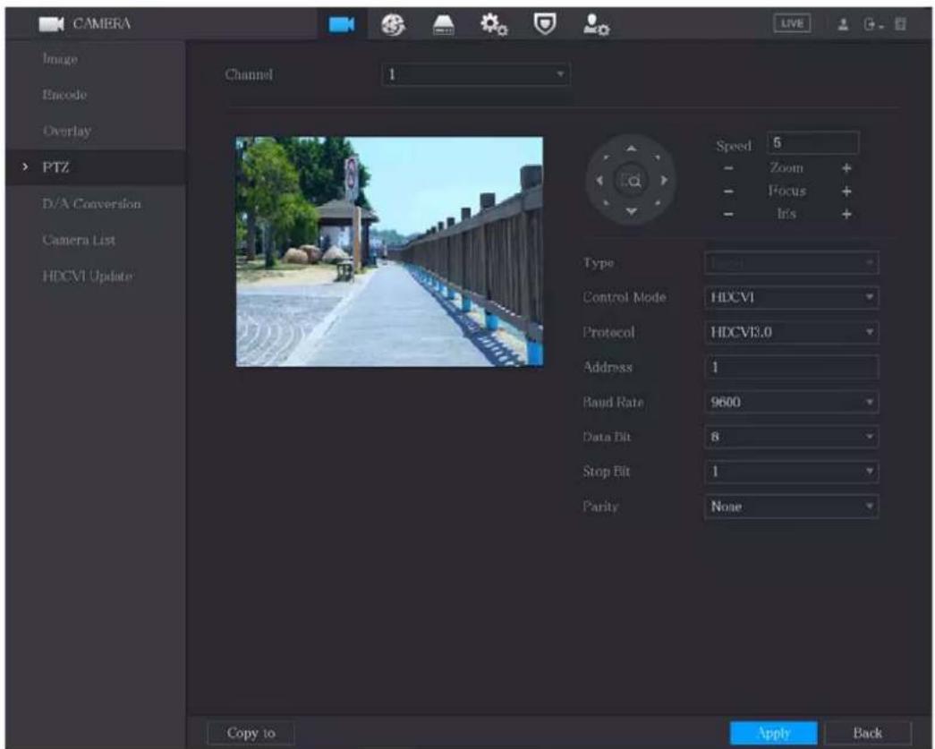Move camera down-left with diagonal arrow
Image resolution: width=935 pixels, height=749 pixels.
pyautogui.click(x=607, y=203)
